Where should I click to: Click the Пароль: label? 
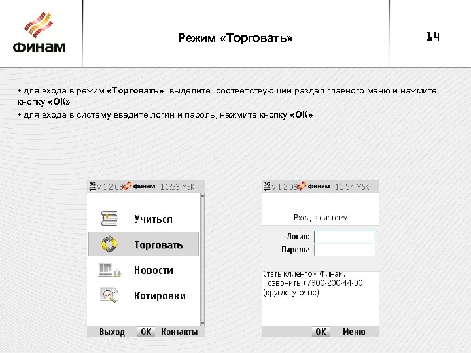pos(296,250)
